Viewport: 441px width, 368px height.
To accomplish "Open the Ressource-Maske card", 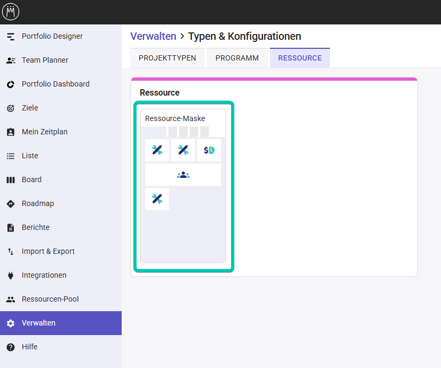I will point(183,186).
